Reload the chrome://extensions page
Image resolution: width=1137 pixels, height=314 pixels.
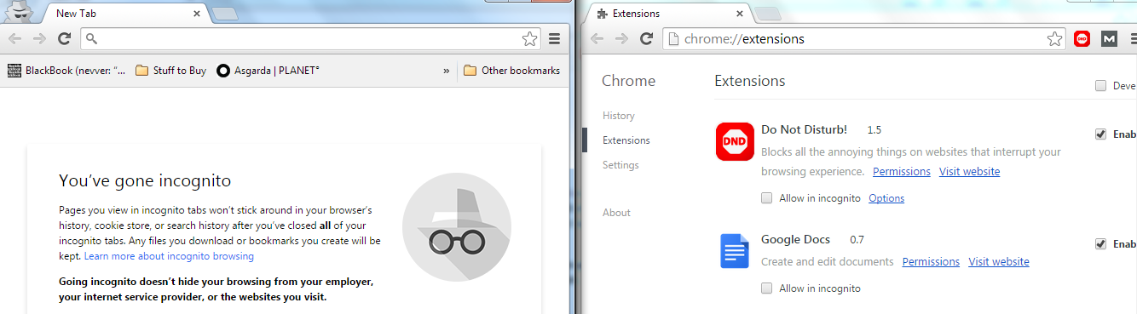pyautogui.click(x=647, y=39)
